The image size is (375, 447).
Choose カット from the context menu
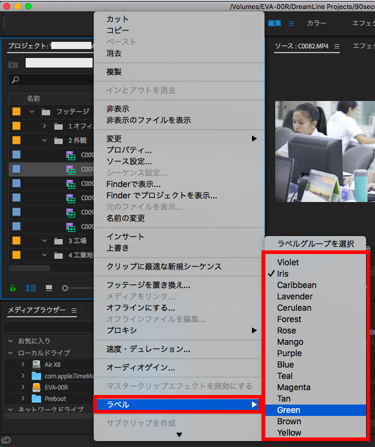179,19
